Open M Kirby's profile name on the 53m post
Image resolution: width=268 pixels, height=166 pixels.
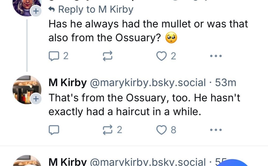68,83
